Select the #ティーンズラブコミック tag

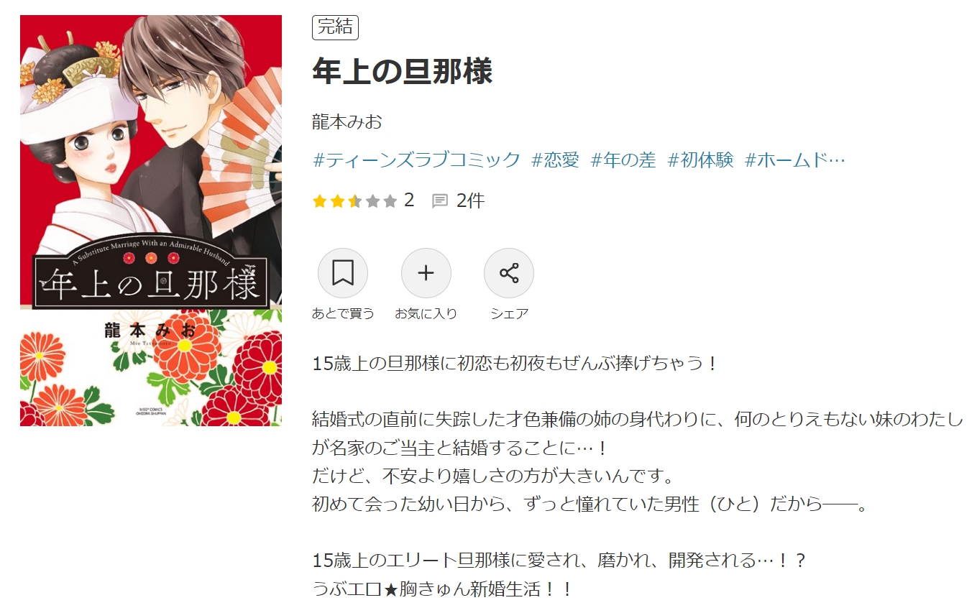click(x=416, y=160)
